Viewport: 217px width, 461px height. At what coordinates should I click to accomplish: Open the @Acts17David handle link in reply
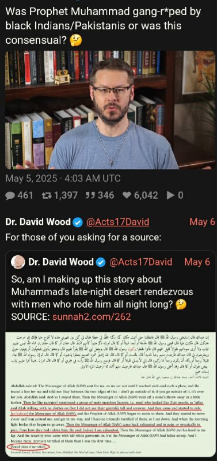point(117,222)
